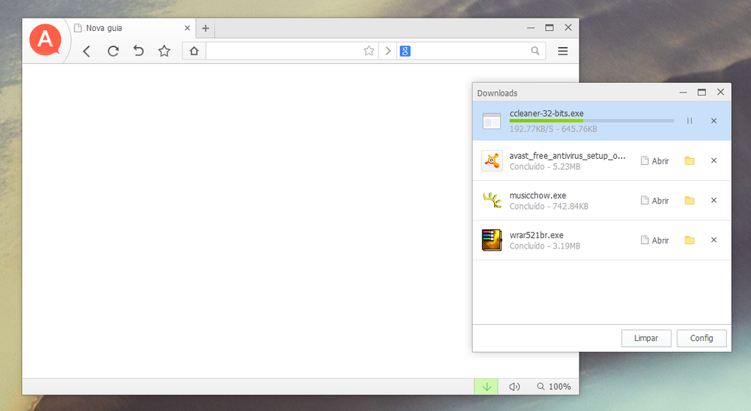Screen dimensions: 751x411
Task: Remove avast setup from download list
Action: (x=713, y=161)
